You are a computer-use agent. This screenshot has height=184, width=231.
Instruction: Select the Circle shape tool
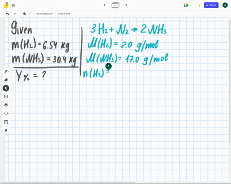(x=6, y=114)
